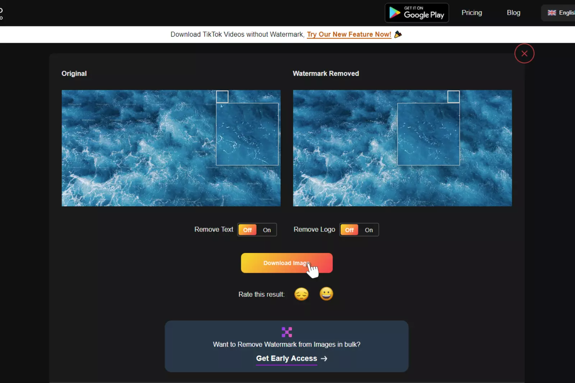Click the Download Image button

(x=287, y=263)
